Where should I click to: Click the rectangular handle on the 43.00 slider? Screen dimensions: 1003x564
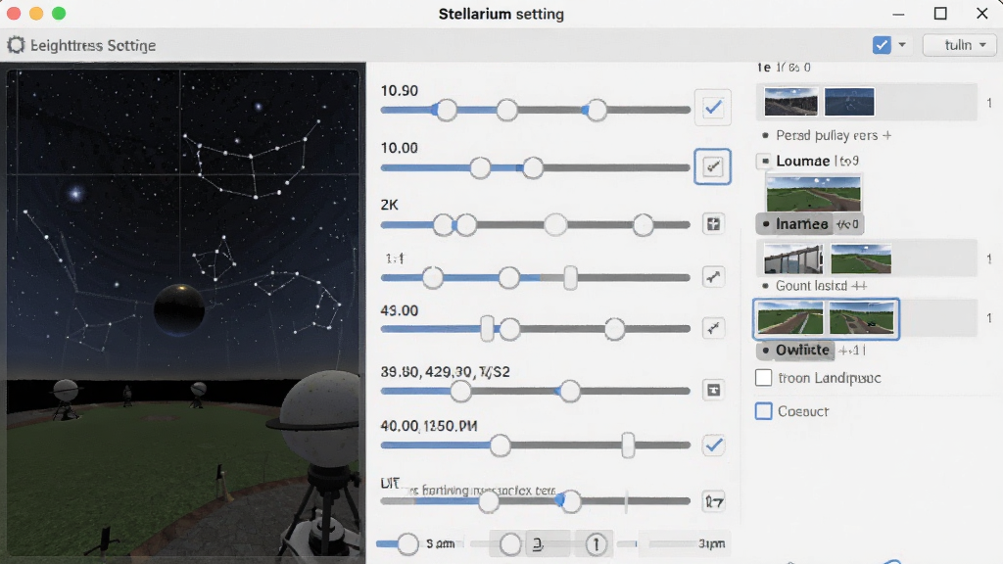488,329
